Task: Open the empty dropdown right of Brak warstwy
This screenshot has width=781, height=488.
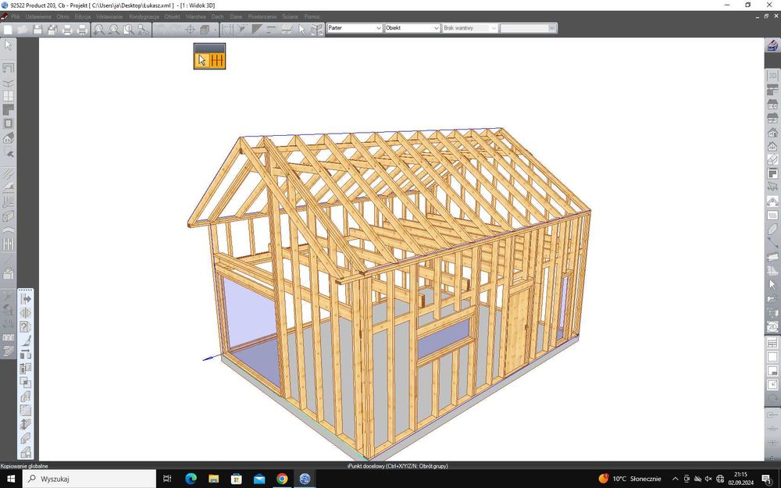Action: tap(529, 28)
